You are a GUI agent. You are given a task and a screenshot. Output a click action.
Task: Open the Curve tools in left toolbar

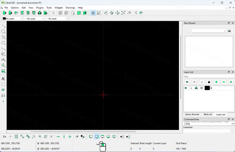click(x=3, y=37)
